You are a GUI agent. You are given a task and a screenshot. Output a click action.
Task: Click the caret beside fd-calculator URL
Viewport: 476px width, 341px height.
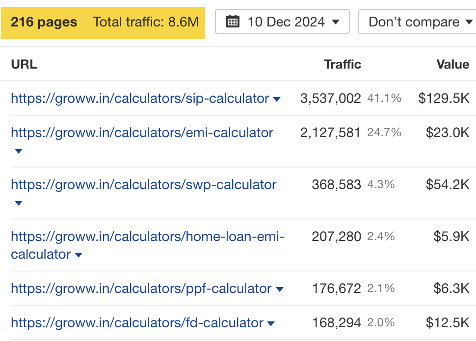271,323
